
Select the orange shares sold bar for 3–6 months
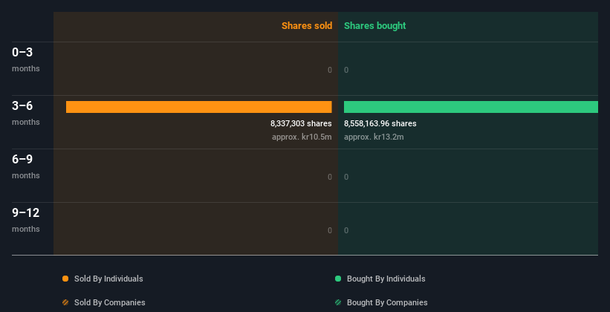click(199, 107)
